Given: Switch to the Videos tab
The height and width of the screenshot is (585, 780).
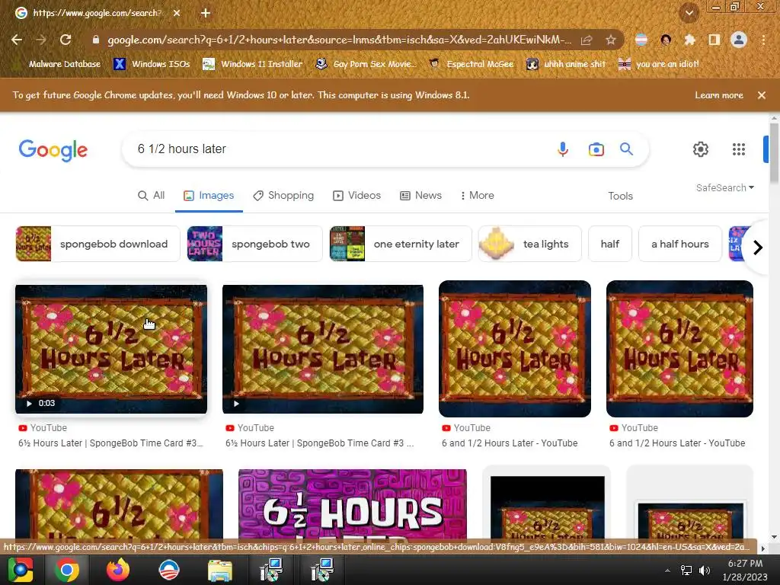Looking at the screenshot, I should (x=356, y=196).
